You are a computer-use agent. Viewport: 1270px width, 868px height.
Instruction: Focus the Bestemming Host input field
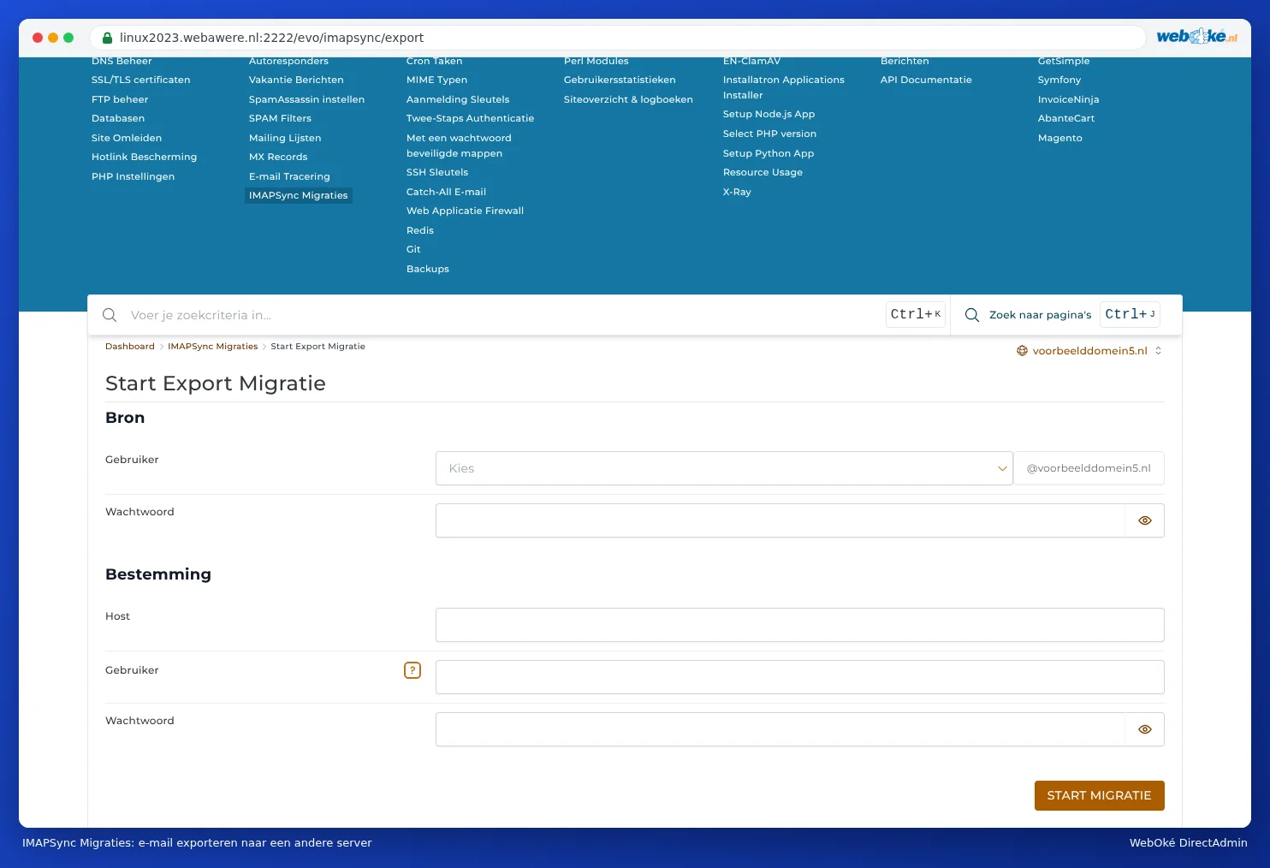click(799, 625)
